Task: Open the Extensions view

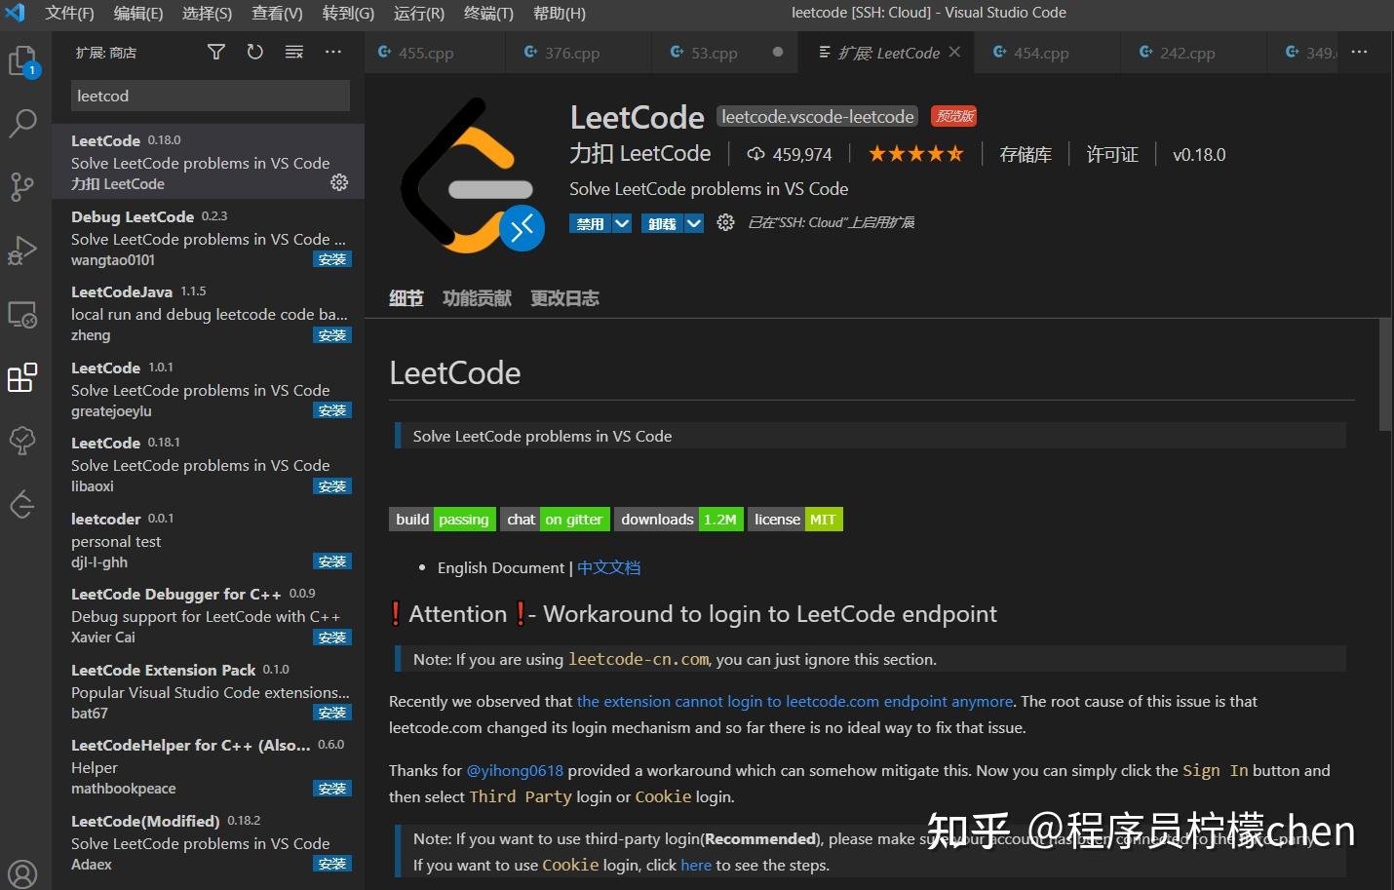Action: 23,378
